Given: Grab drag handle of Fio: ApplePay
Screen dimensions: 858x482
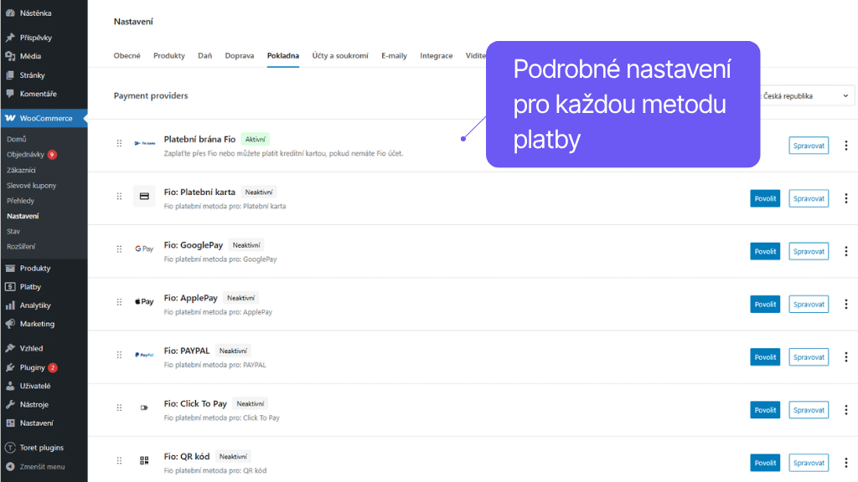Looking at the screenshot, I should point(119,302).
